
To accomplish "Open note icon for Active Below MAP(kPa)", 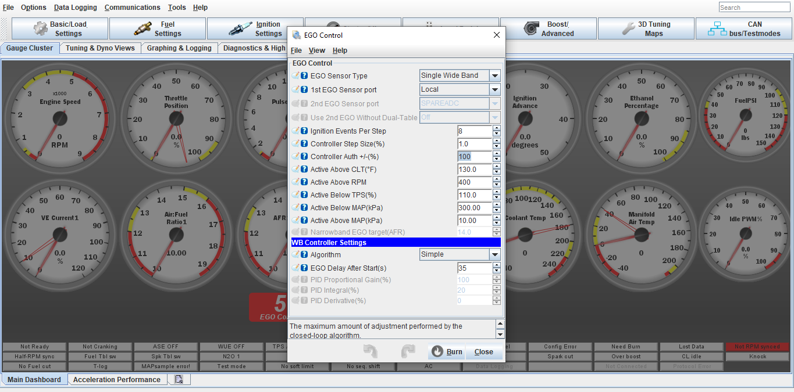I will pos(295,208).
